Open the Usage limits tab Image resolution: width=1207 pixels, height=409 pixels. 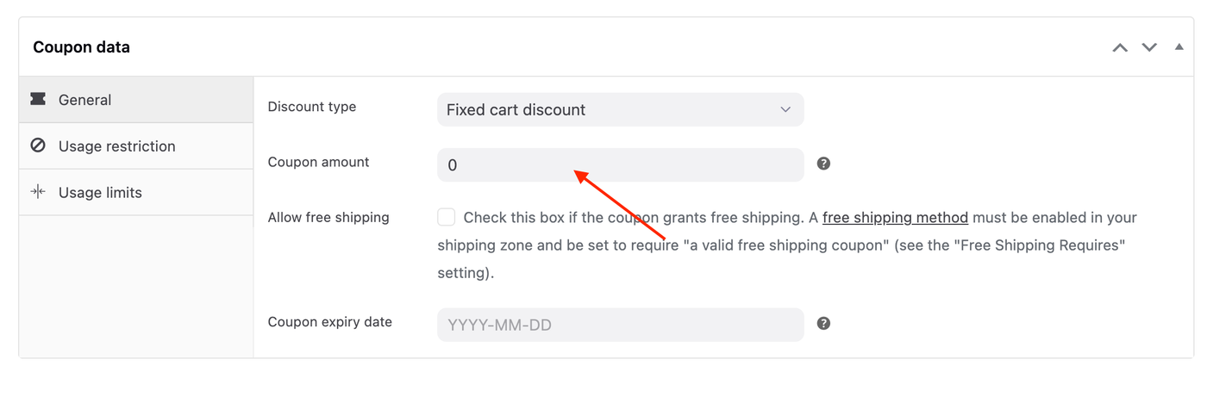pyautogui.click(x=100, y=193)
